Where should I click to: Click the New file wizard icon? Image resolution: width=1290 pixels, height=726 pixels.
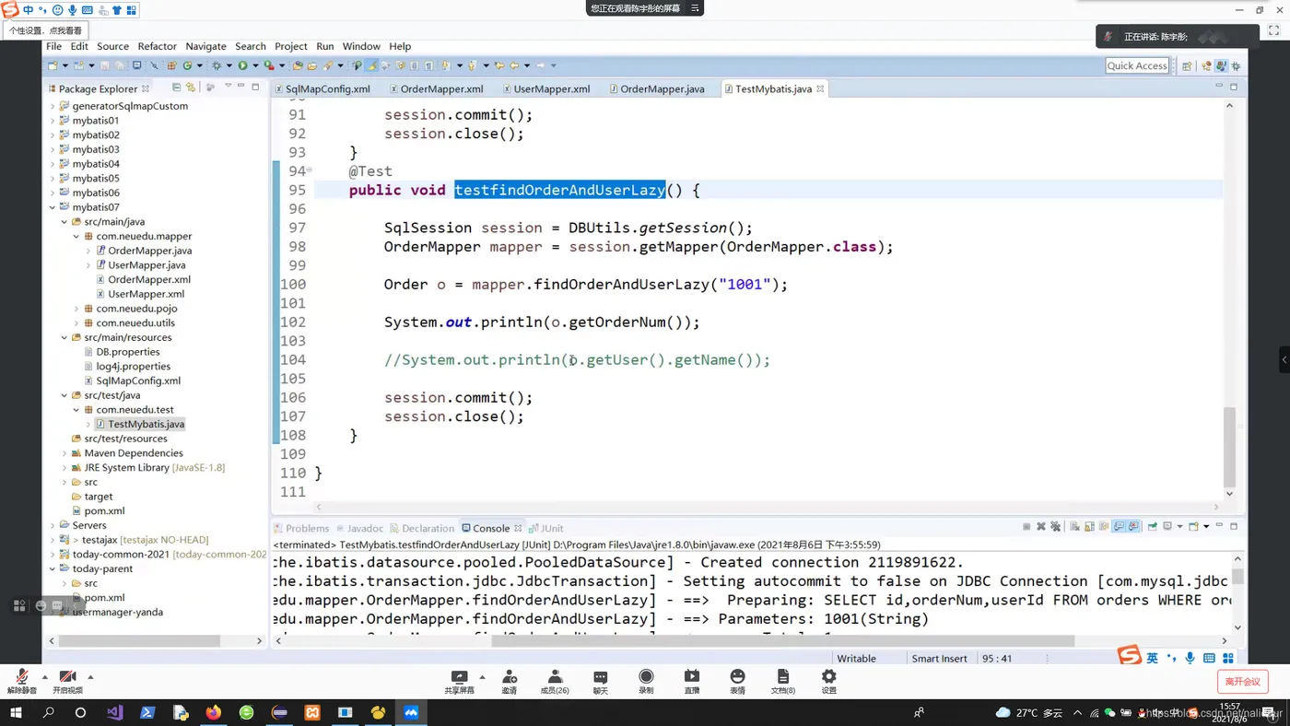point(53,65)
